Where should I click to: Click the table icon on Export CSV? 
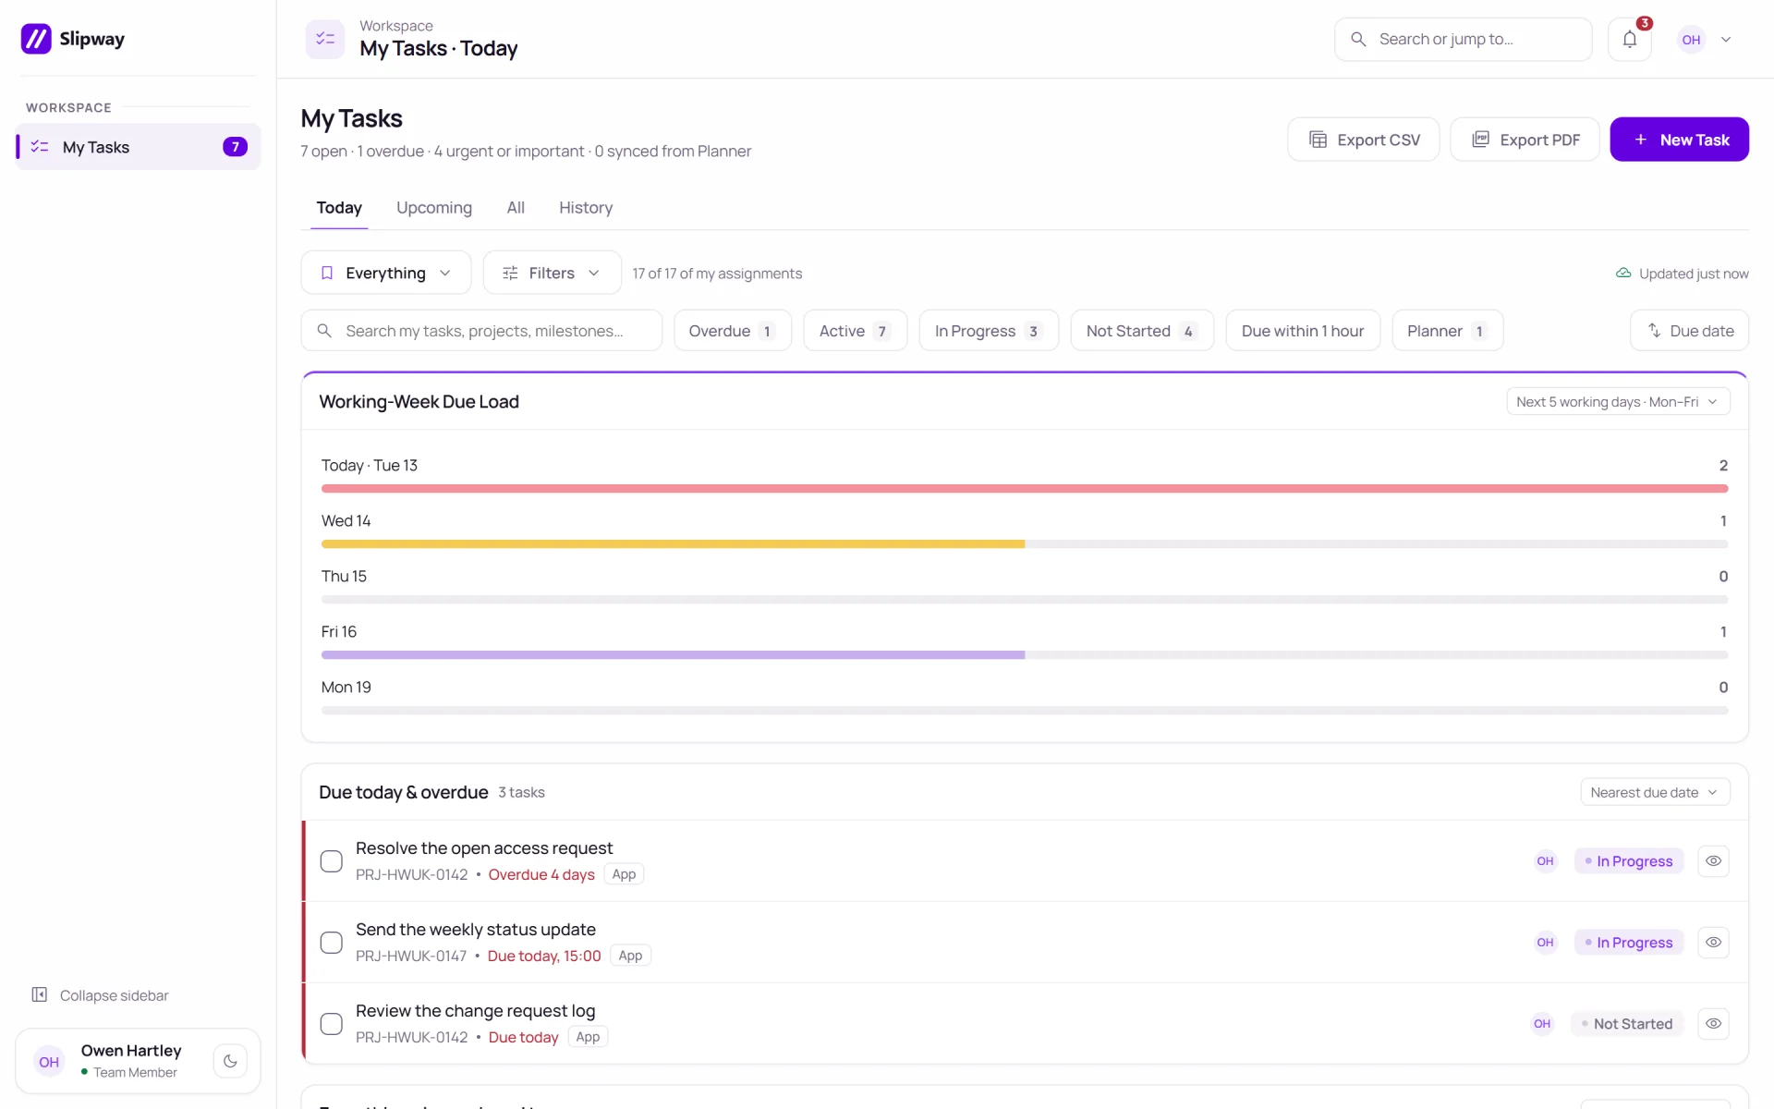click(x=1318, y=140)
